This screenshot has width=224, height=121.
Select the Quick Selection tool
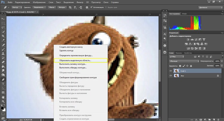pyautogui.click(x=3, y=32)
